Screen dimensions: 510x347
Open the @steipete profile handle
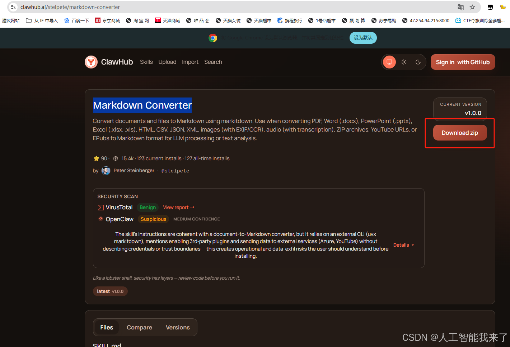click(x=175, y=171)
